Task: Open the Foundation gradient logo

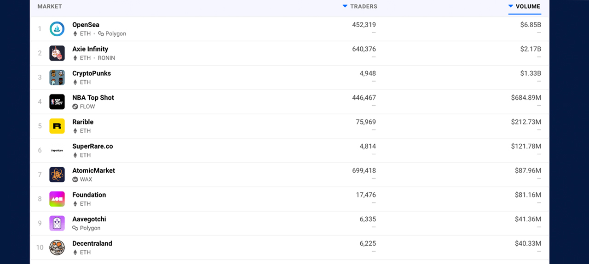Action: coord(57,199)
